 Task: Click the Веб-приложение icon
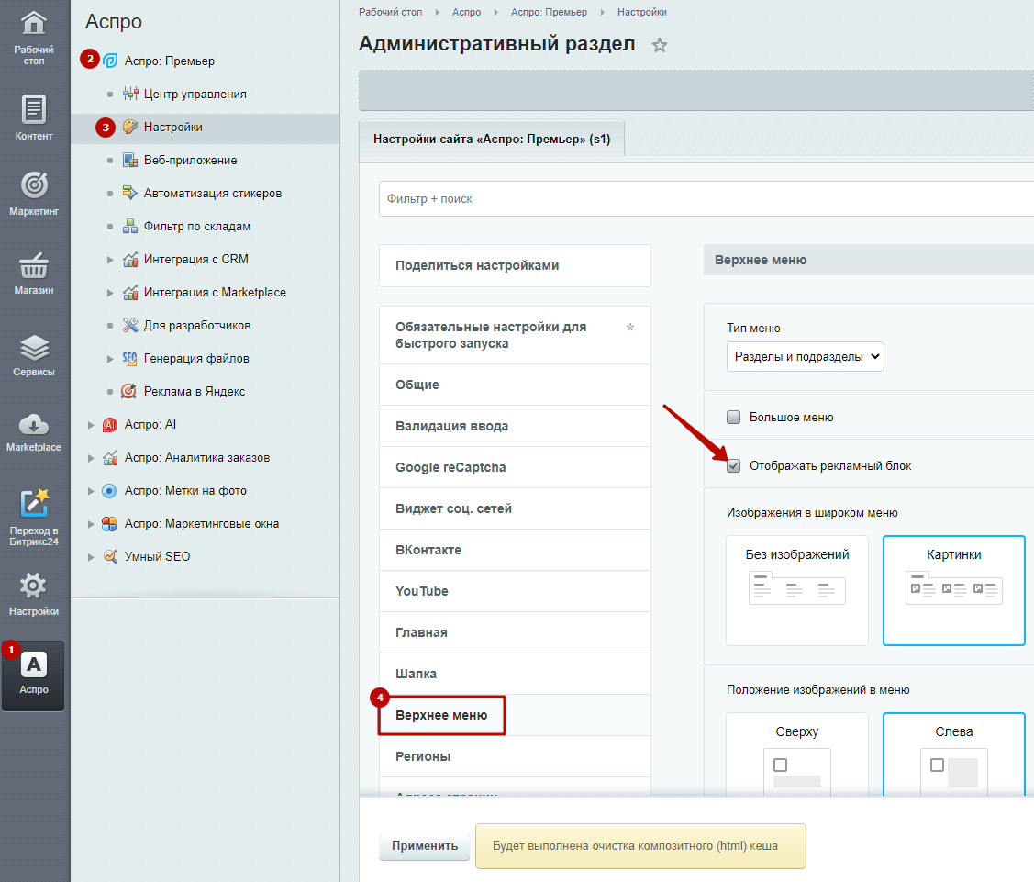click(130, 160)
